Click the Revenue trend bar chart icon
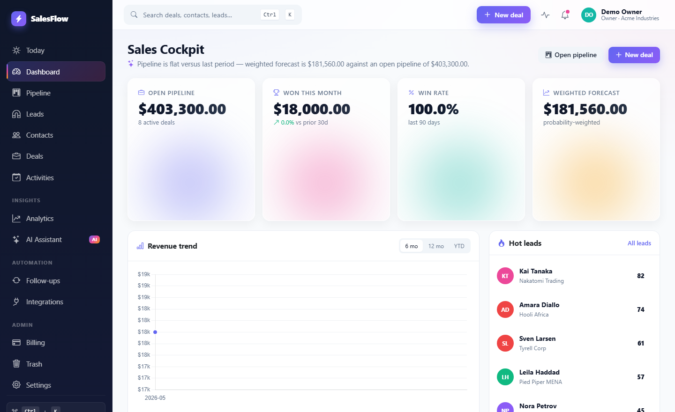Screen dimensions: 675x412 [140, 246]
